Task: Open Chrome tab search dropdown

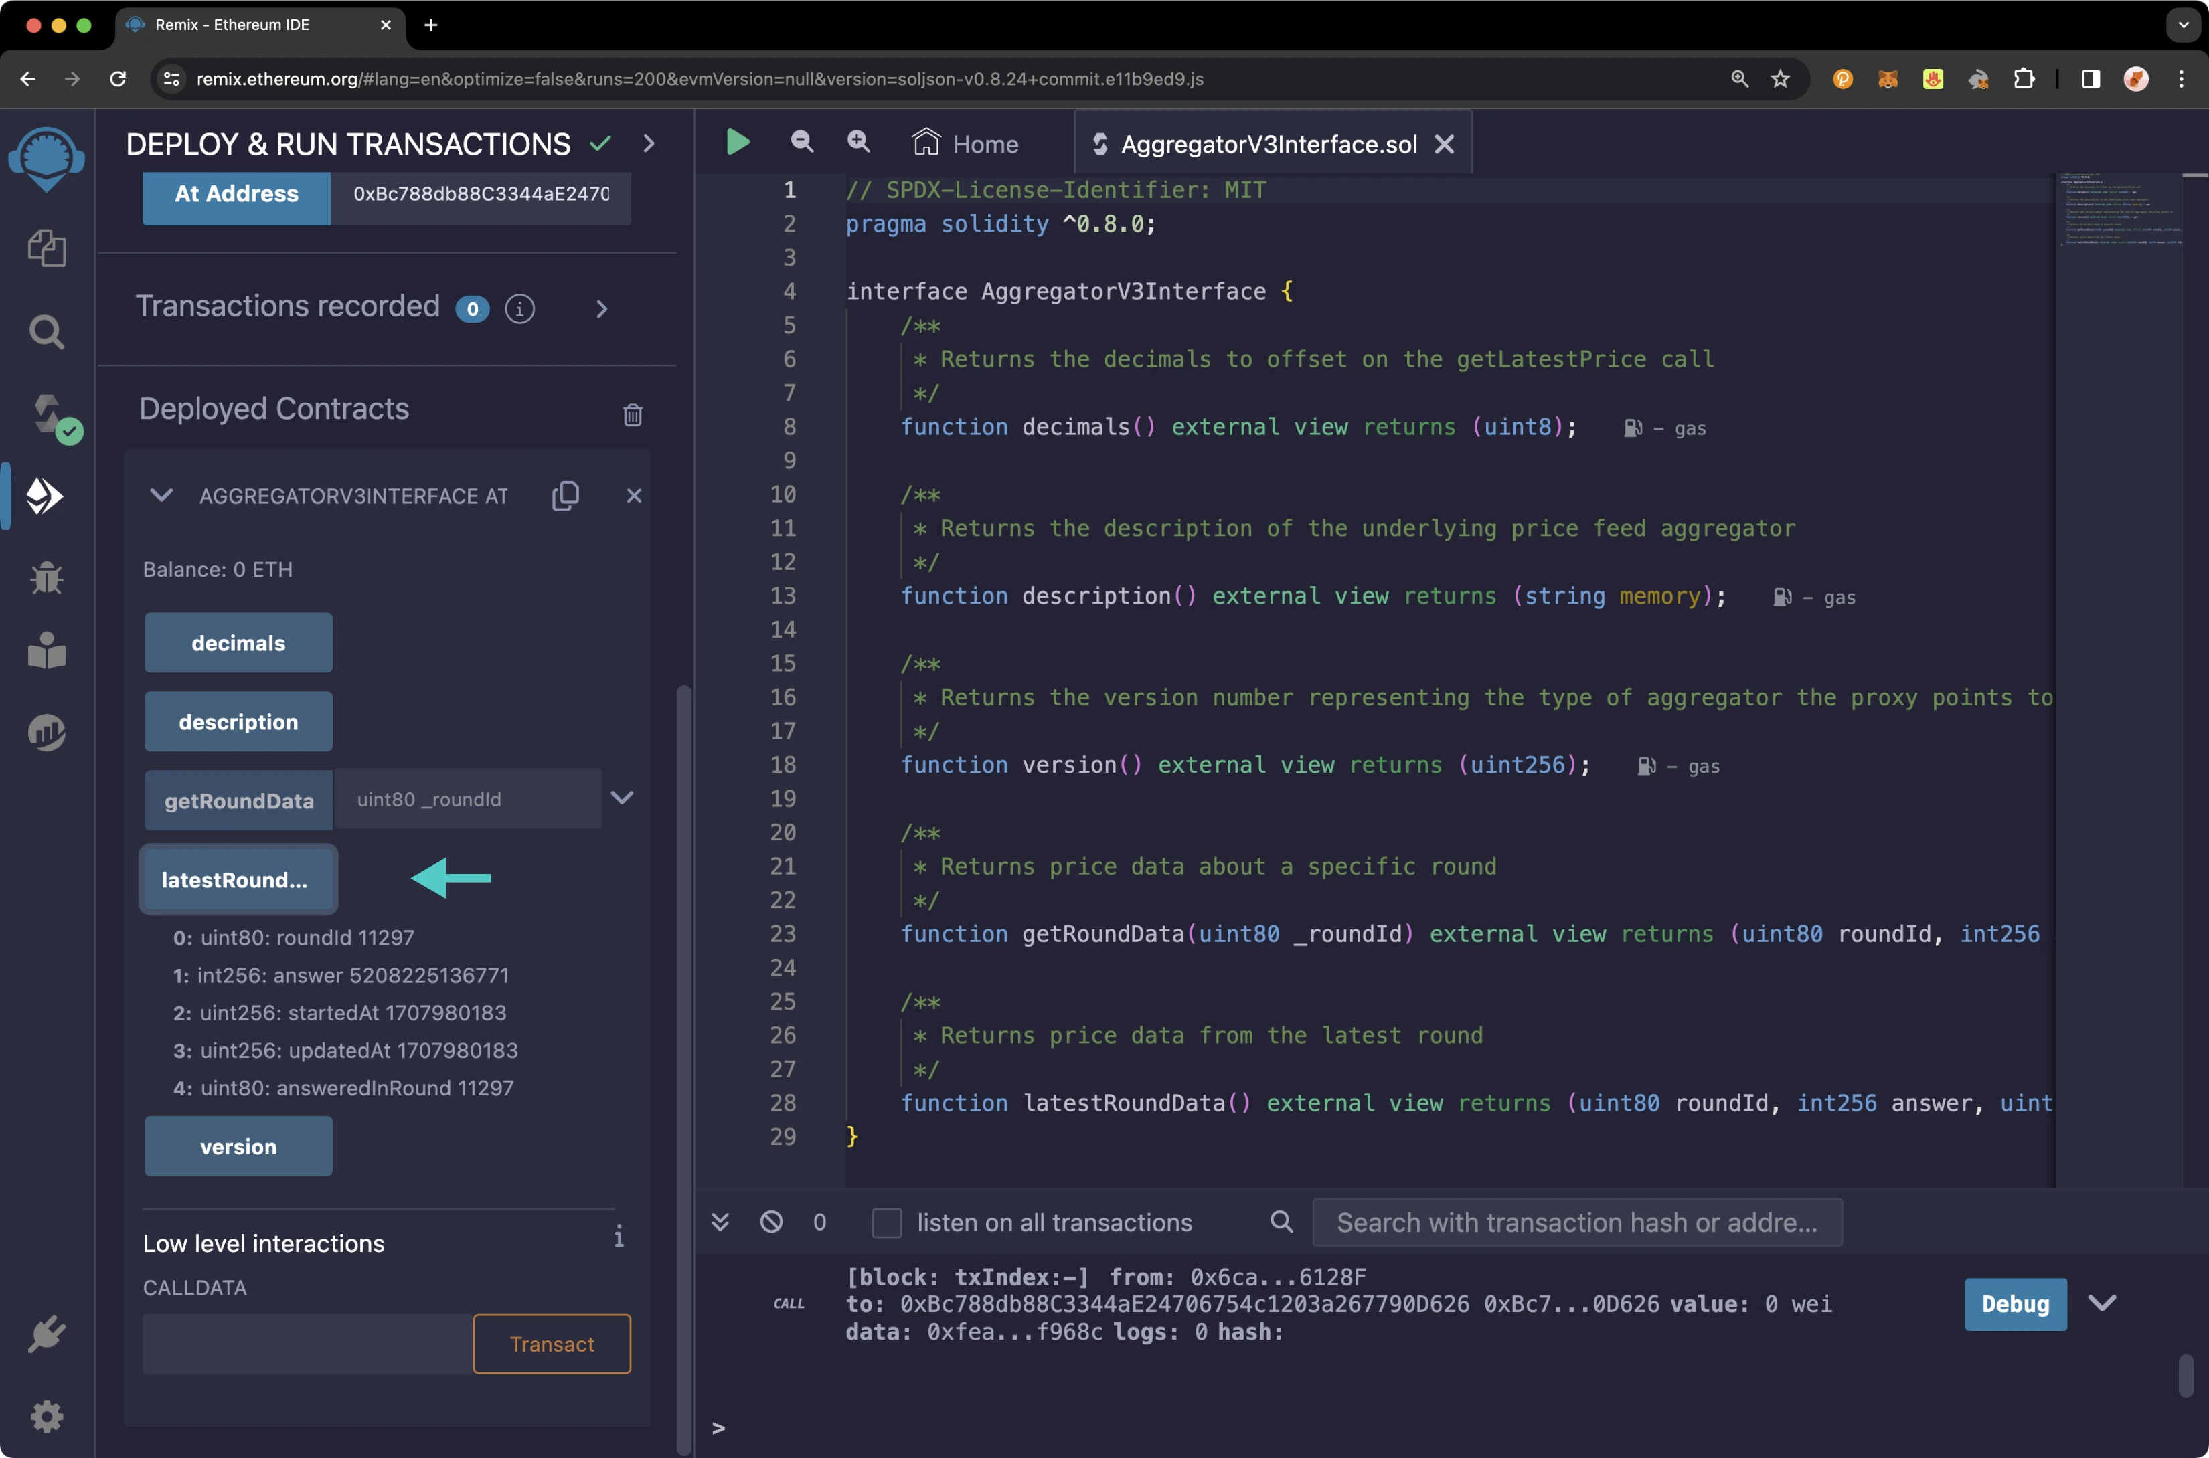Action: (x=2183, y=25)
